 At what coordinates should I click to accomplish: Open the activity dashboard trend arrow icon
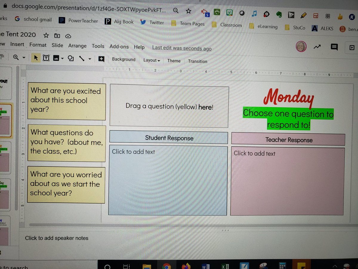click(317, 47)
